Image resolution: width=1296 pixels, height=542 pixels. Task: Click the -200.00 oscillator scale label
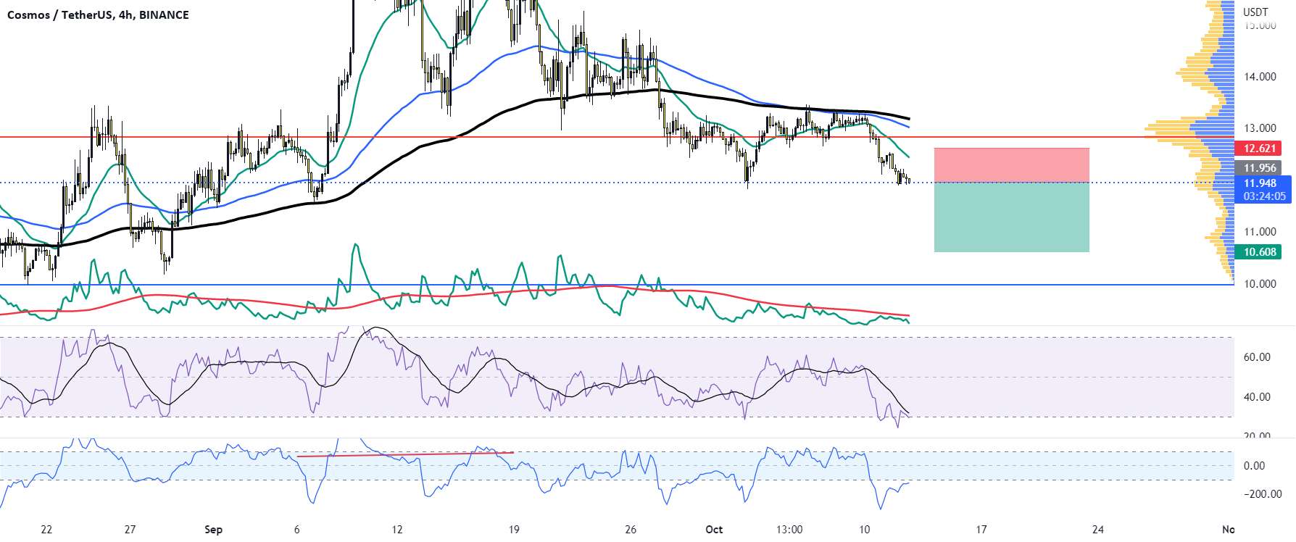pyautogui.click(x=1263, y=494)
